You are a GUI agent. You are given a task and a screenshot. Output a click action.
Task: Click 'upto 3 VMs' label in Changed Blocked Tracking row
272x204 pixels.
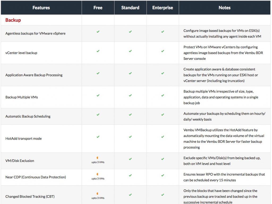98,198
